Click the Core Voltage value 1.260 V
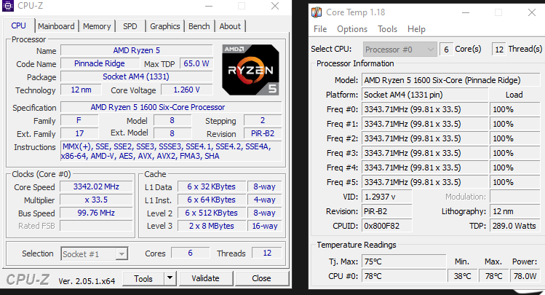This screenshot has width=545, height=295. [187, 90]
